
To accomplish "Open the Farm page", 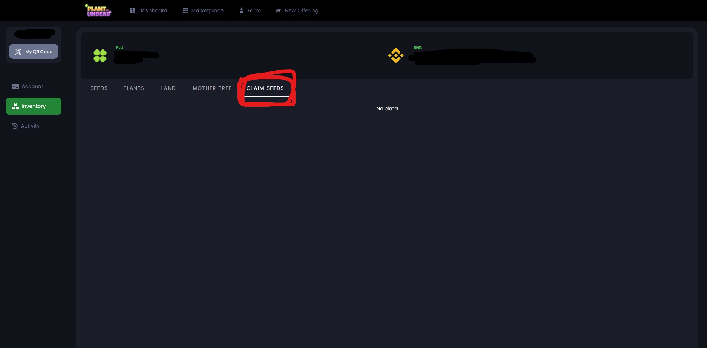I will pyautogui.click(x=250, y=10).
